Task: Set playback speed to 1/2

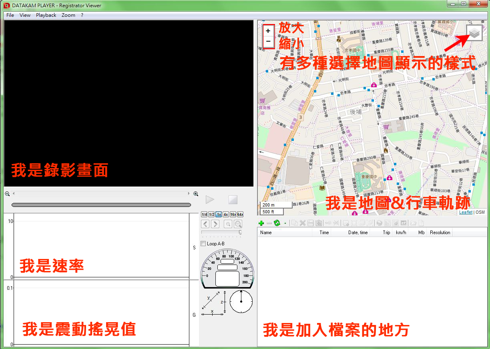Action: (211, 215)
